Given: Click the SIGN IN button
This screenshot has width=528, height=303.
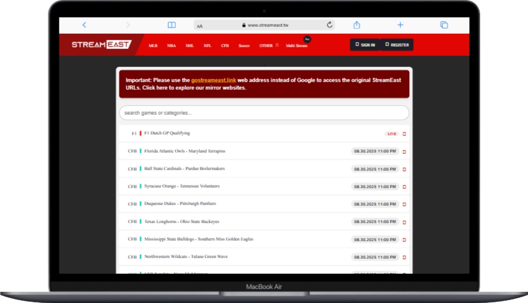Looking at the screenshot, I should [365, 45].
